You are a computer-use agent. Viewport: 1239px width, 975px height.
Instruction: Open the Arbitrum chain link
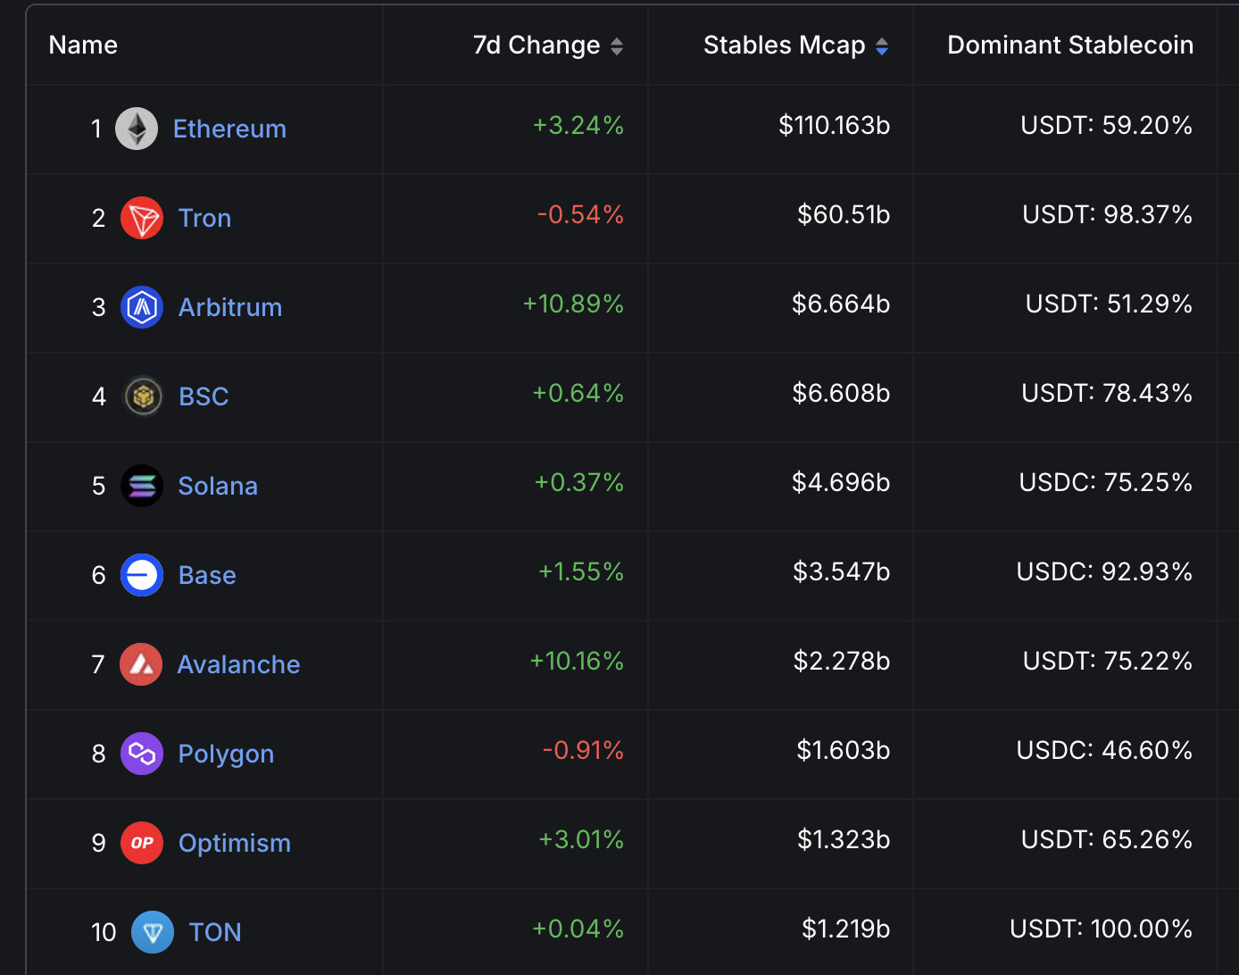(x=230, y=307)
